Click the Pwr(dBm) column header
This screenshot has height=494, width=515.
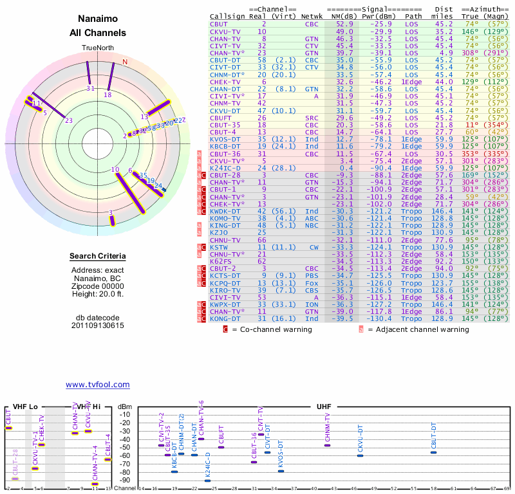379,17
